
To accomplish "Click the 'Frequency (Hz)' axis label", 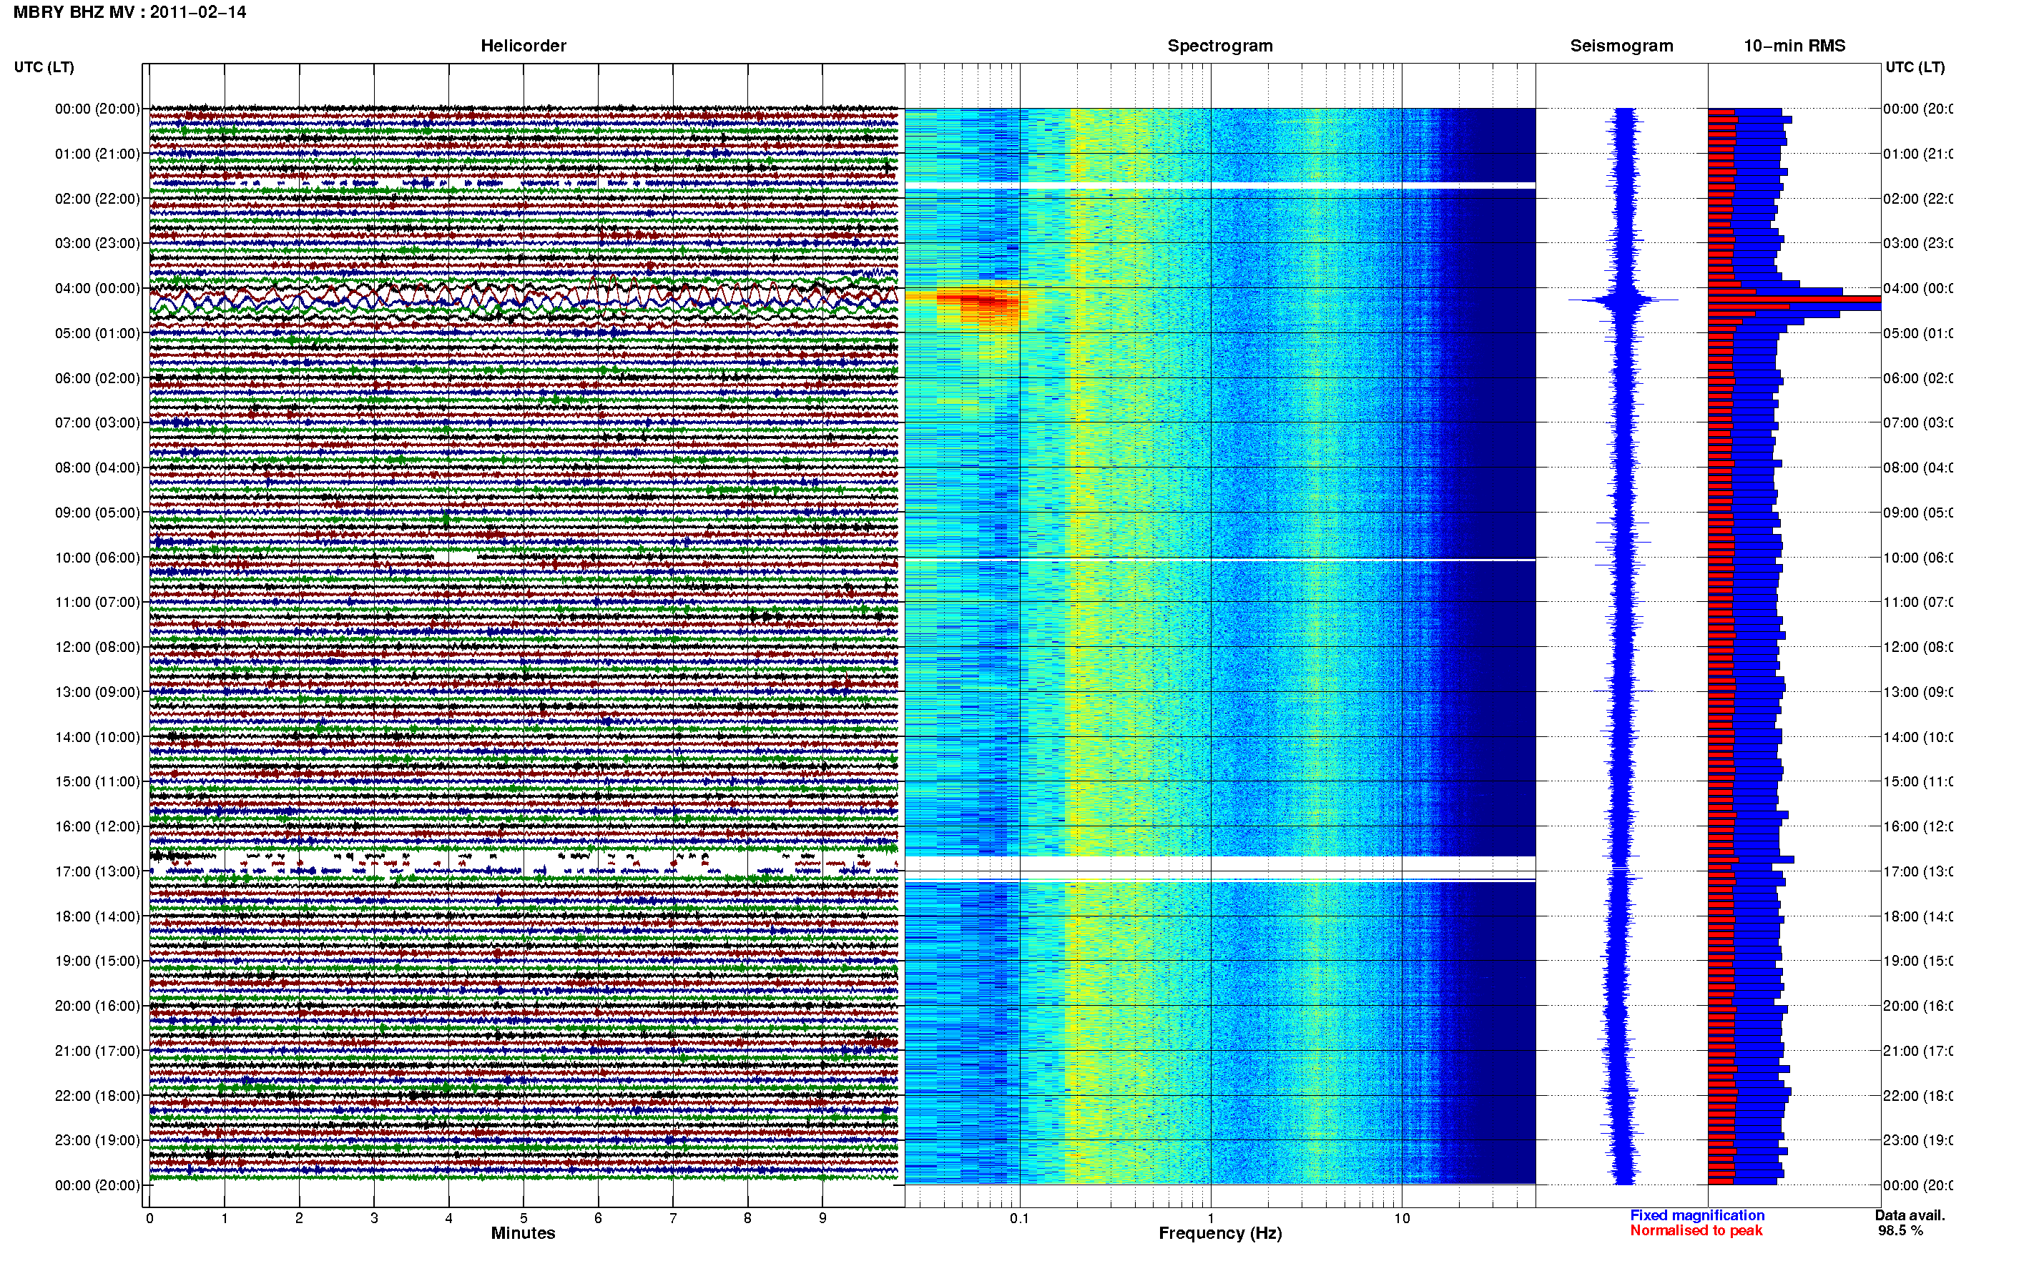I will click(x=1220, y=1234).
